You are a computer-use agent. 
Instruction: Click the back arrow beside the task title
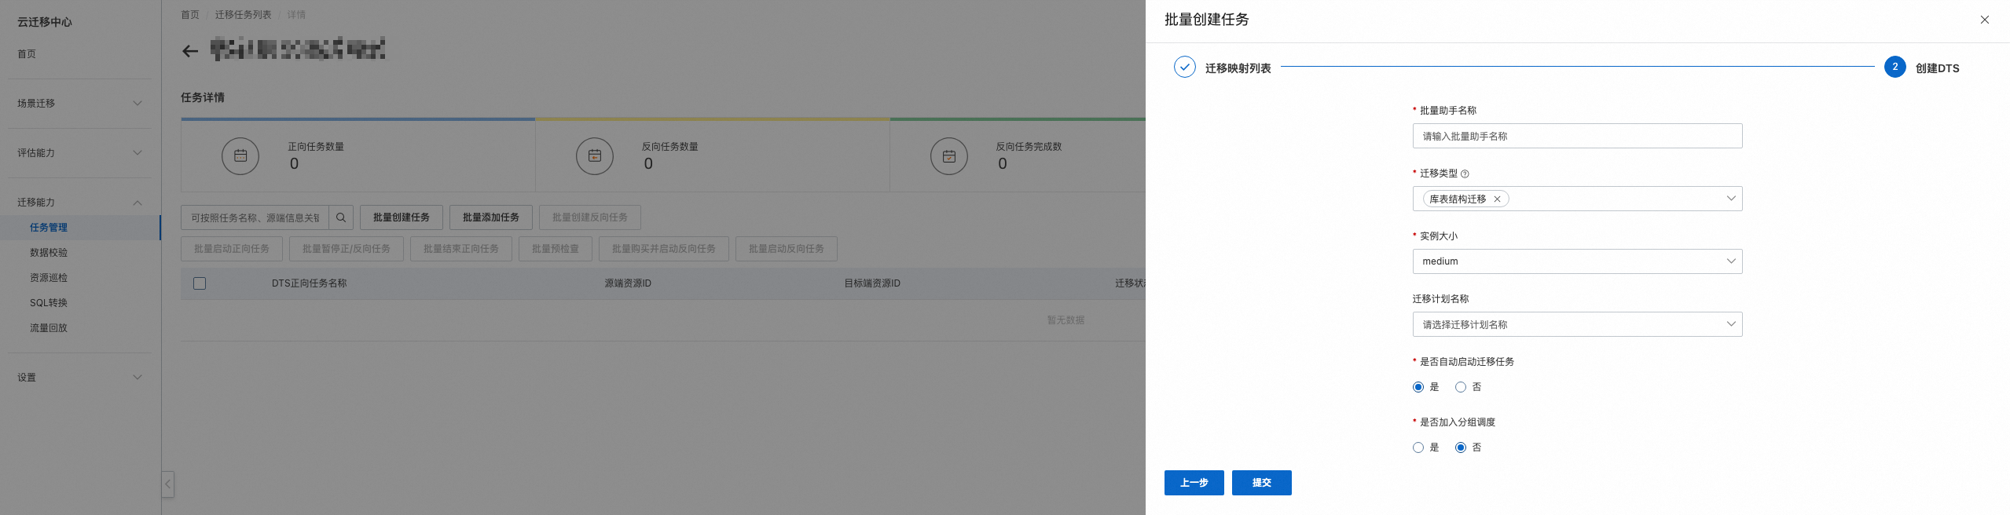coord(189,51)
